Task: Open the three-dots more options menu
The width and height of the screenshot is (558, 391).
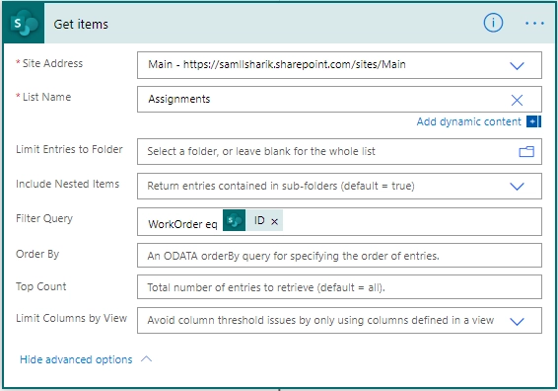Action: coord(534,24)
